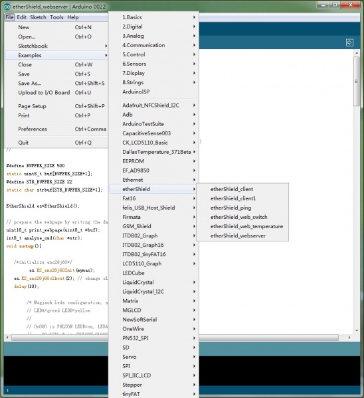364x398 pixels.
Task: Open the etherShield_web_temperature example
Action: coord(242,226)
